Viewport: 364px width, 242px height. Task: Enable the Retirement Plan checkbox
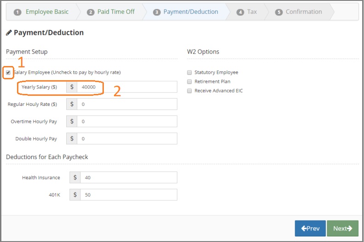189,82
